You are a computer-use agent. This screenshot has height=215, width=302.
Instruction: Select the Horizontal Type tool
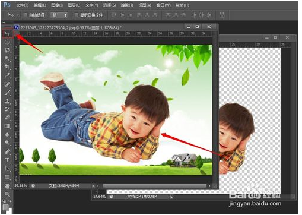pyautogui.click(x=7, y=160)
